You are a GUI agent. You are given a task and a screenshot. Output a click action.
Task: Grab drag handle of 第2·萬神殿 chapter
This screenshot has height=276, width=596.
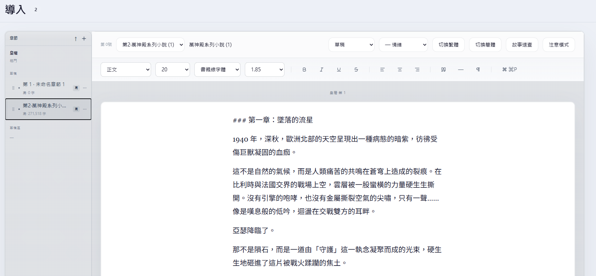(13, 109)
